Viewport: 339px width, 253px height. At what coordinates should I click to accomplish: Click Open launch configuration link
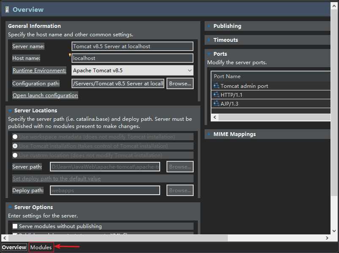[45, 95]
